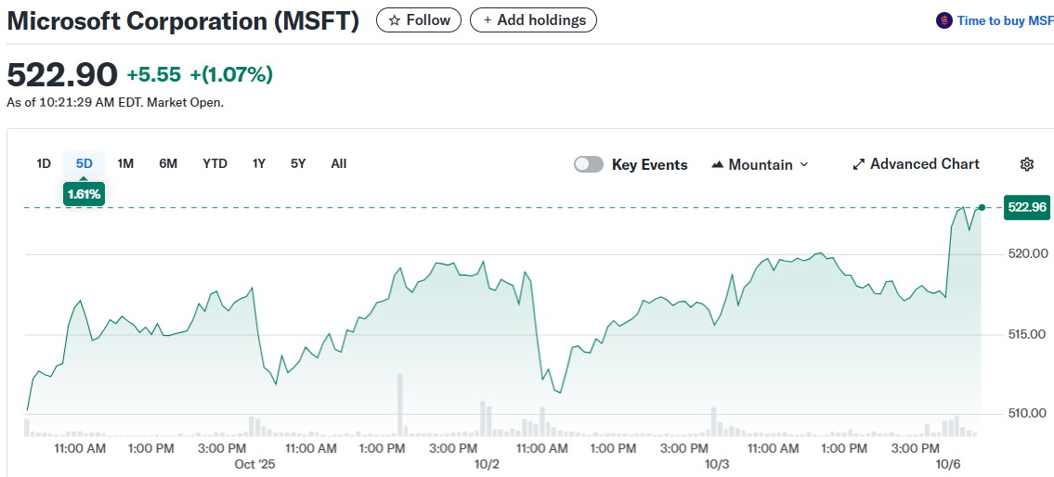
Task: Click the Advanced Chart expand arrows icon
Action: point(858,164)
